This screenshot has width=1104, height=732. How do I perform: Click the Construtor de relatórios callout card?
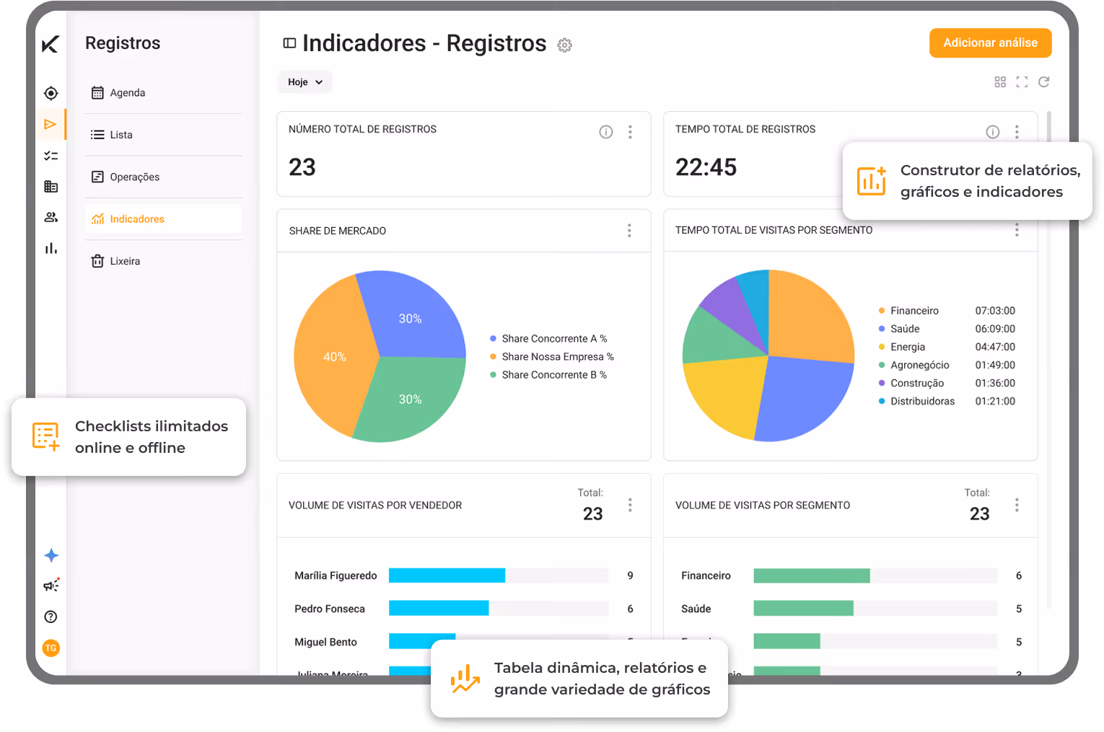pyautogui.click(x=967, y=181)
